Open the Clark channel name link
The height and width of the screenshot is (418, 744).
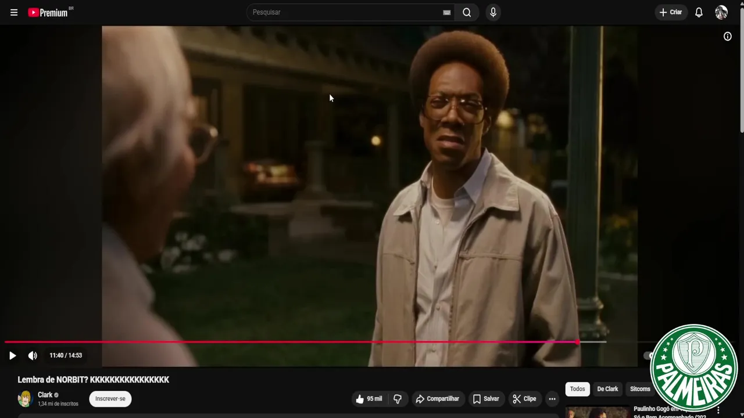(x=45, y=395)
